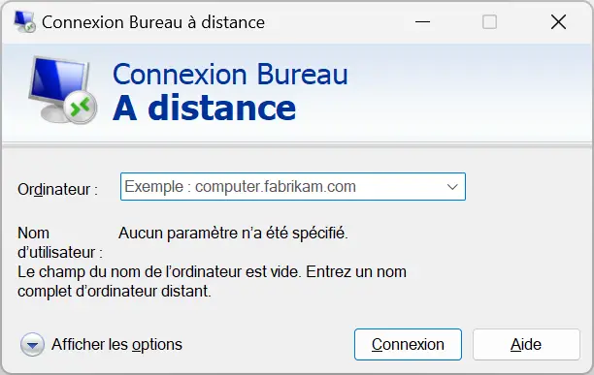The width and height of the screenshot is (594, 375).
Task: Click the bold 'A distance' banner text
Action: pyautogui.click(x=204, y=109)
